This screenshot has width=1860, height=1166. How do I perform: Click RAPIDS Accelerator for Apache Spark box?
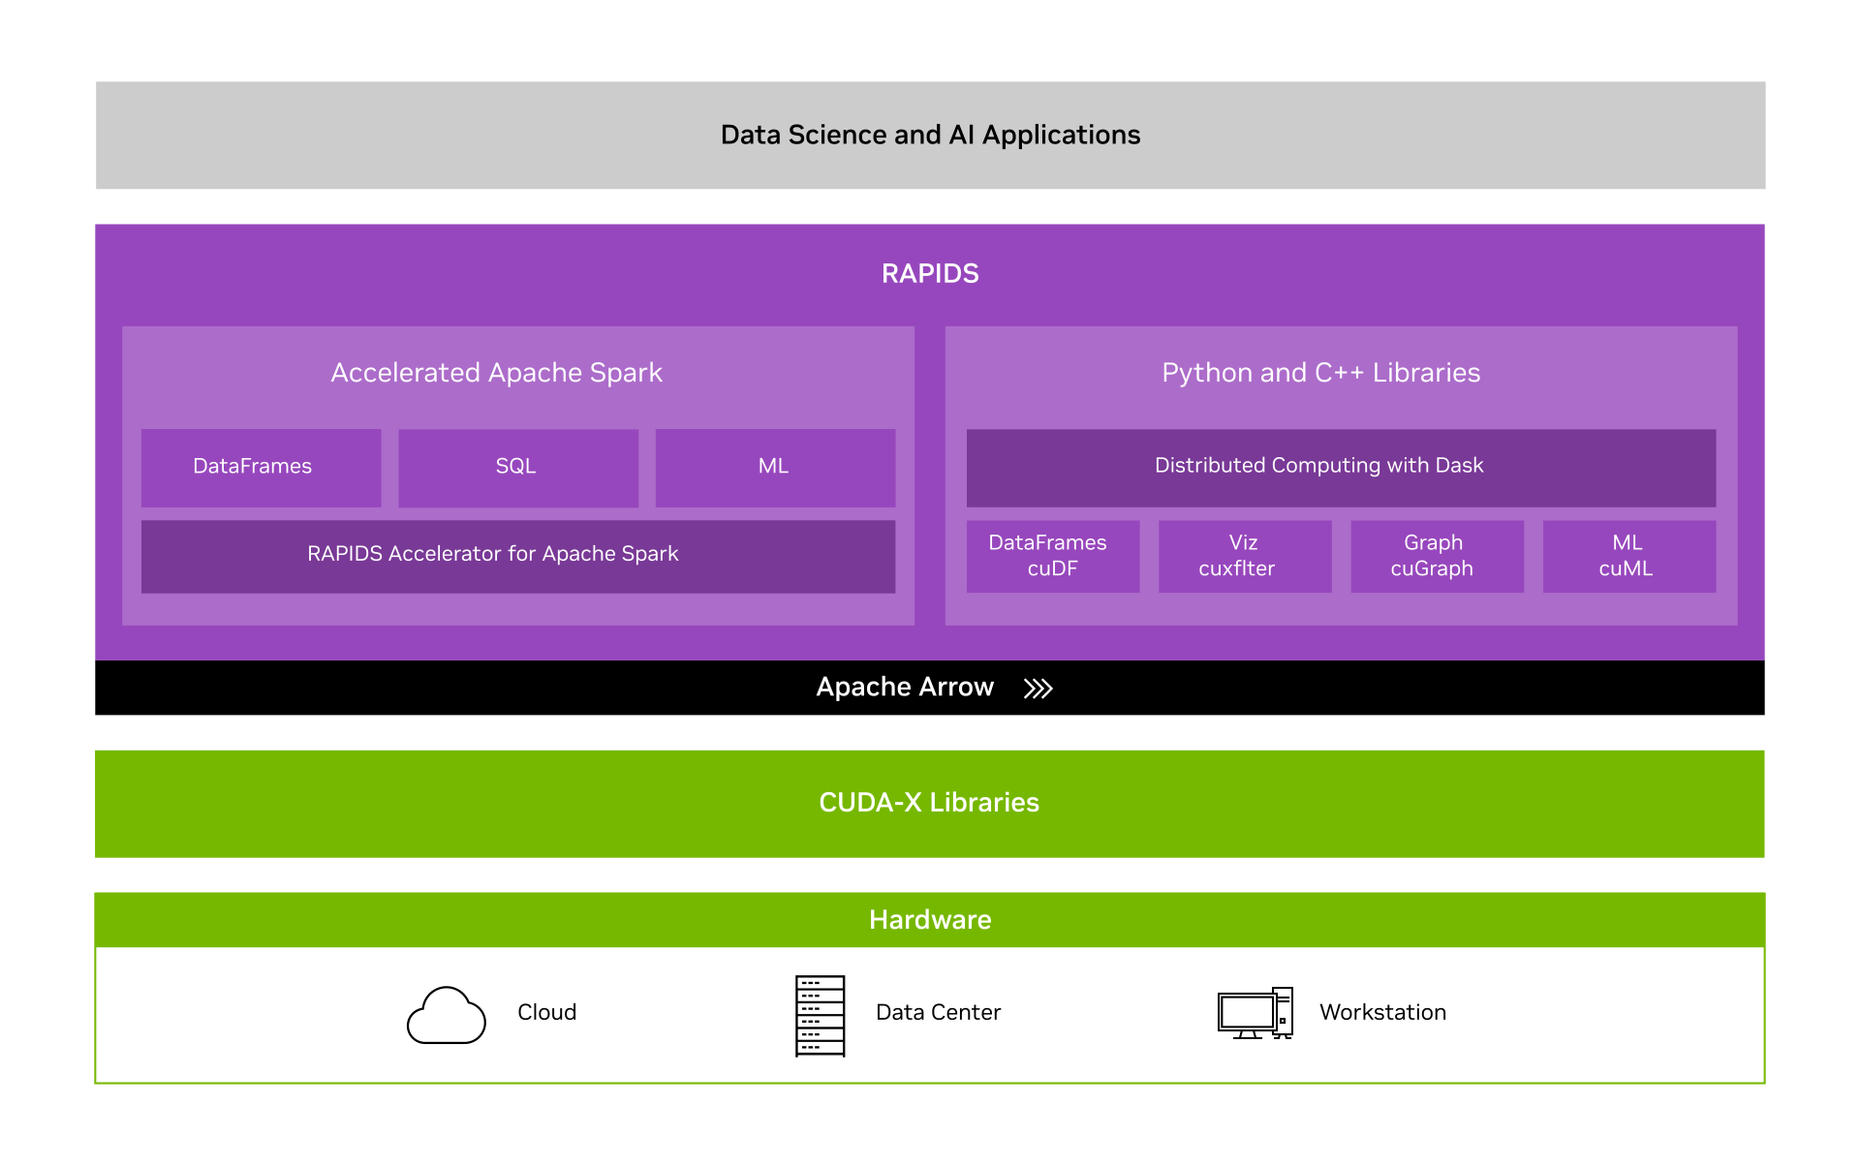[x=518, y=557]
